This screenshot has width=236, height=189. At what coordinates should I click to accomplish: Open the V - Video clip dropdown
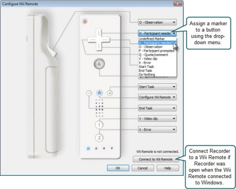coord(157,118)
